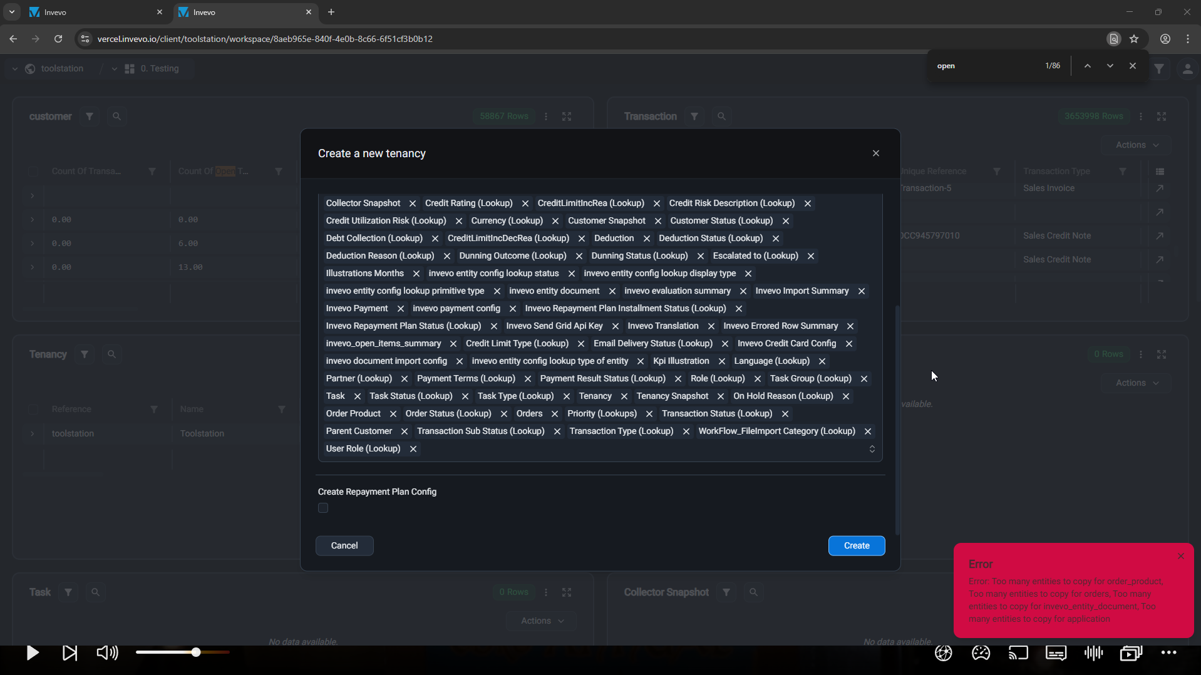Remove the Kpi Illustration chip
The width and height of the screenshot is (1201, 675).
click(x=721, y=361)
